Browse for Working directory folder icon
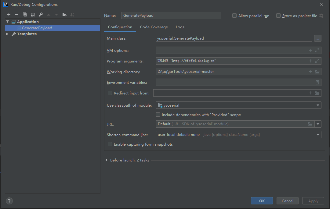Viewport: 330px width, 209px height. point(317,72)
